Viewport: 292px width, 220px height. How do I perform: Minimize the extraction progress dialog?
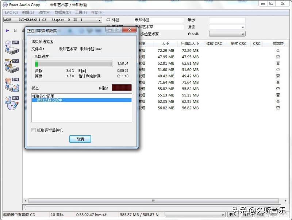tap(110, 30)
